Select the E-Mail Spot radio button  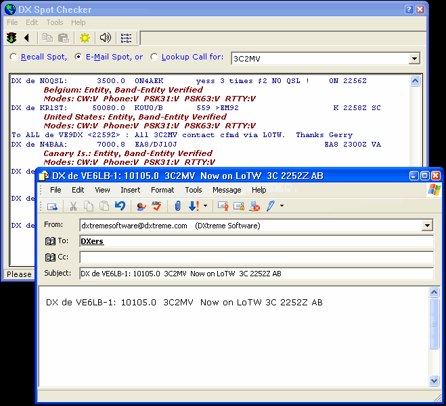click(x=79, y=57)
